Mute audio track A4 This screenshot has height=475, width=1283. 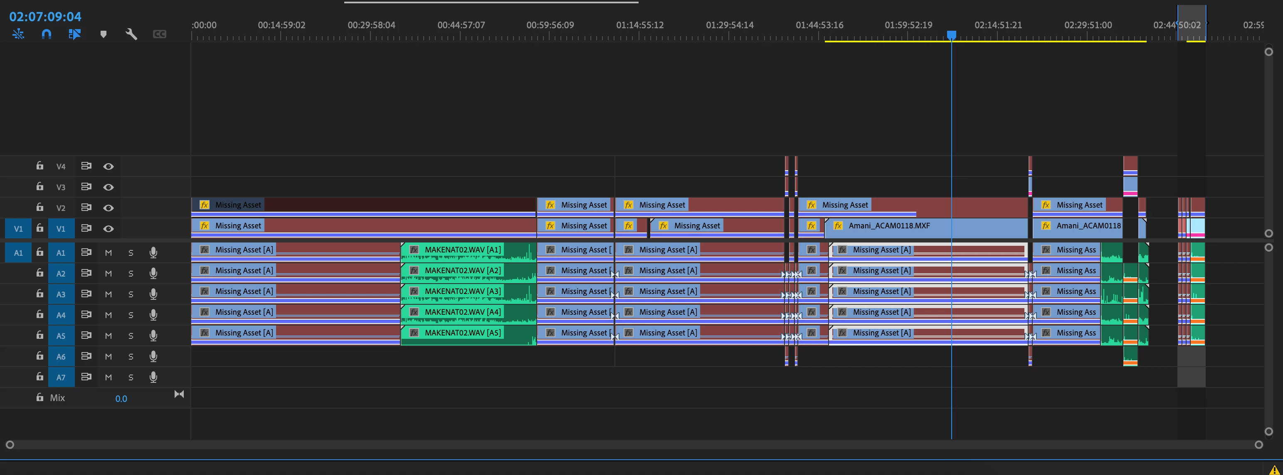click(x=108, y=315)
